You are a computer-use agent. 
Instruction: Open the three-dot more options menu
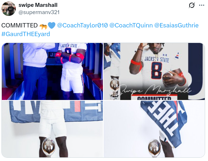pos(202,5)
